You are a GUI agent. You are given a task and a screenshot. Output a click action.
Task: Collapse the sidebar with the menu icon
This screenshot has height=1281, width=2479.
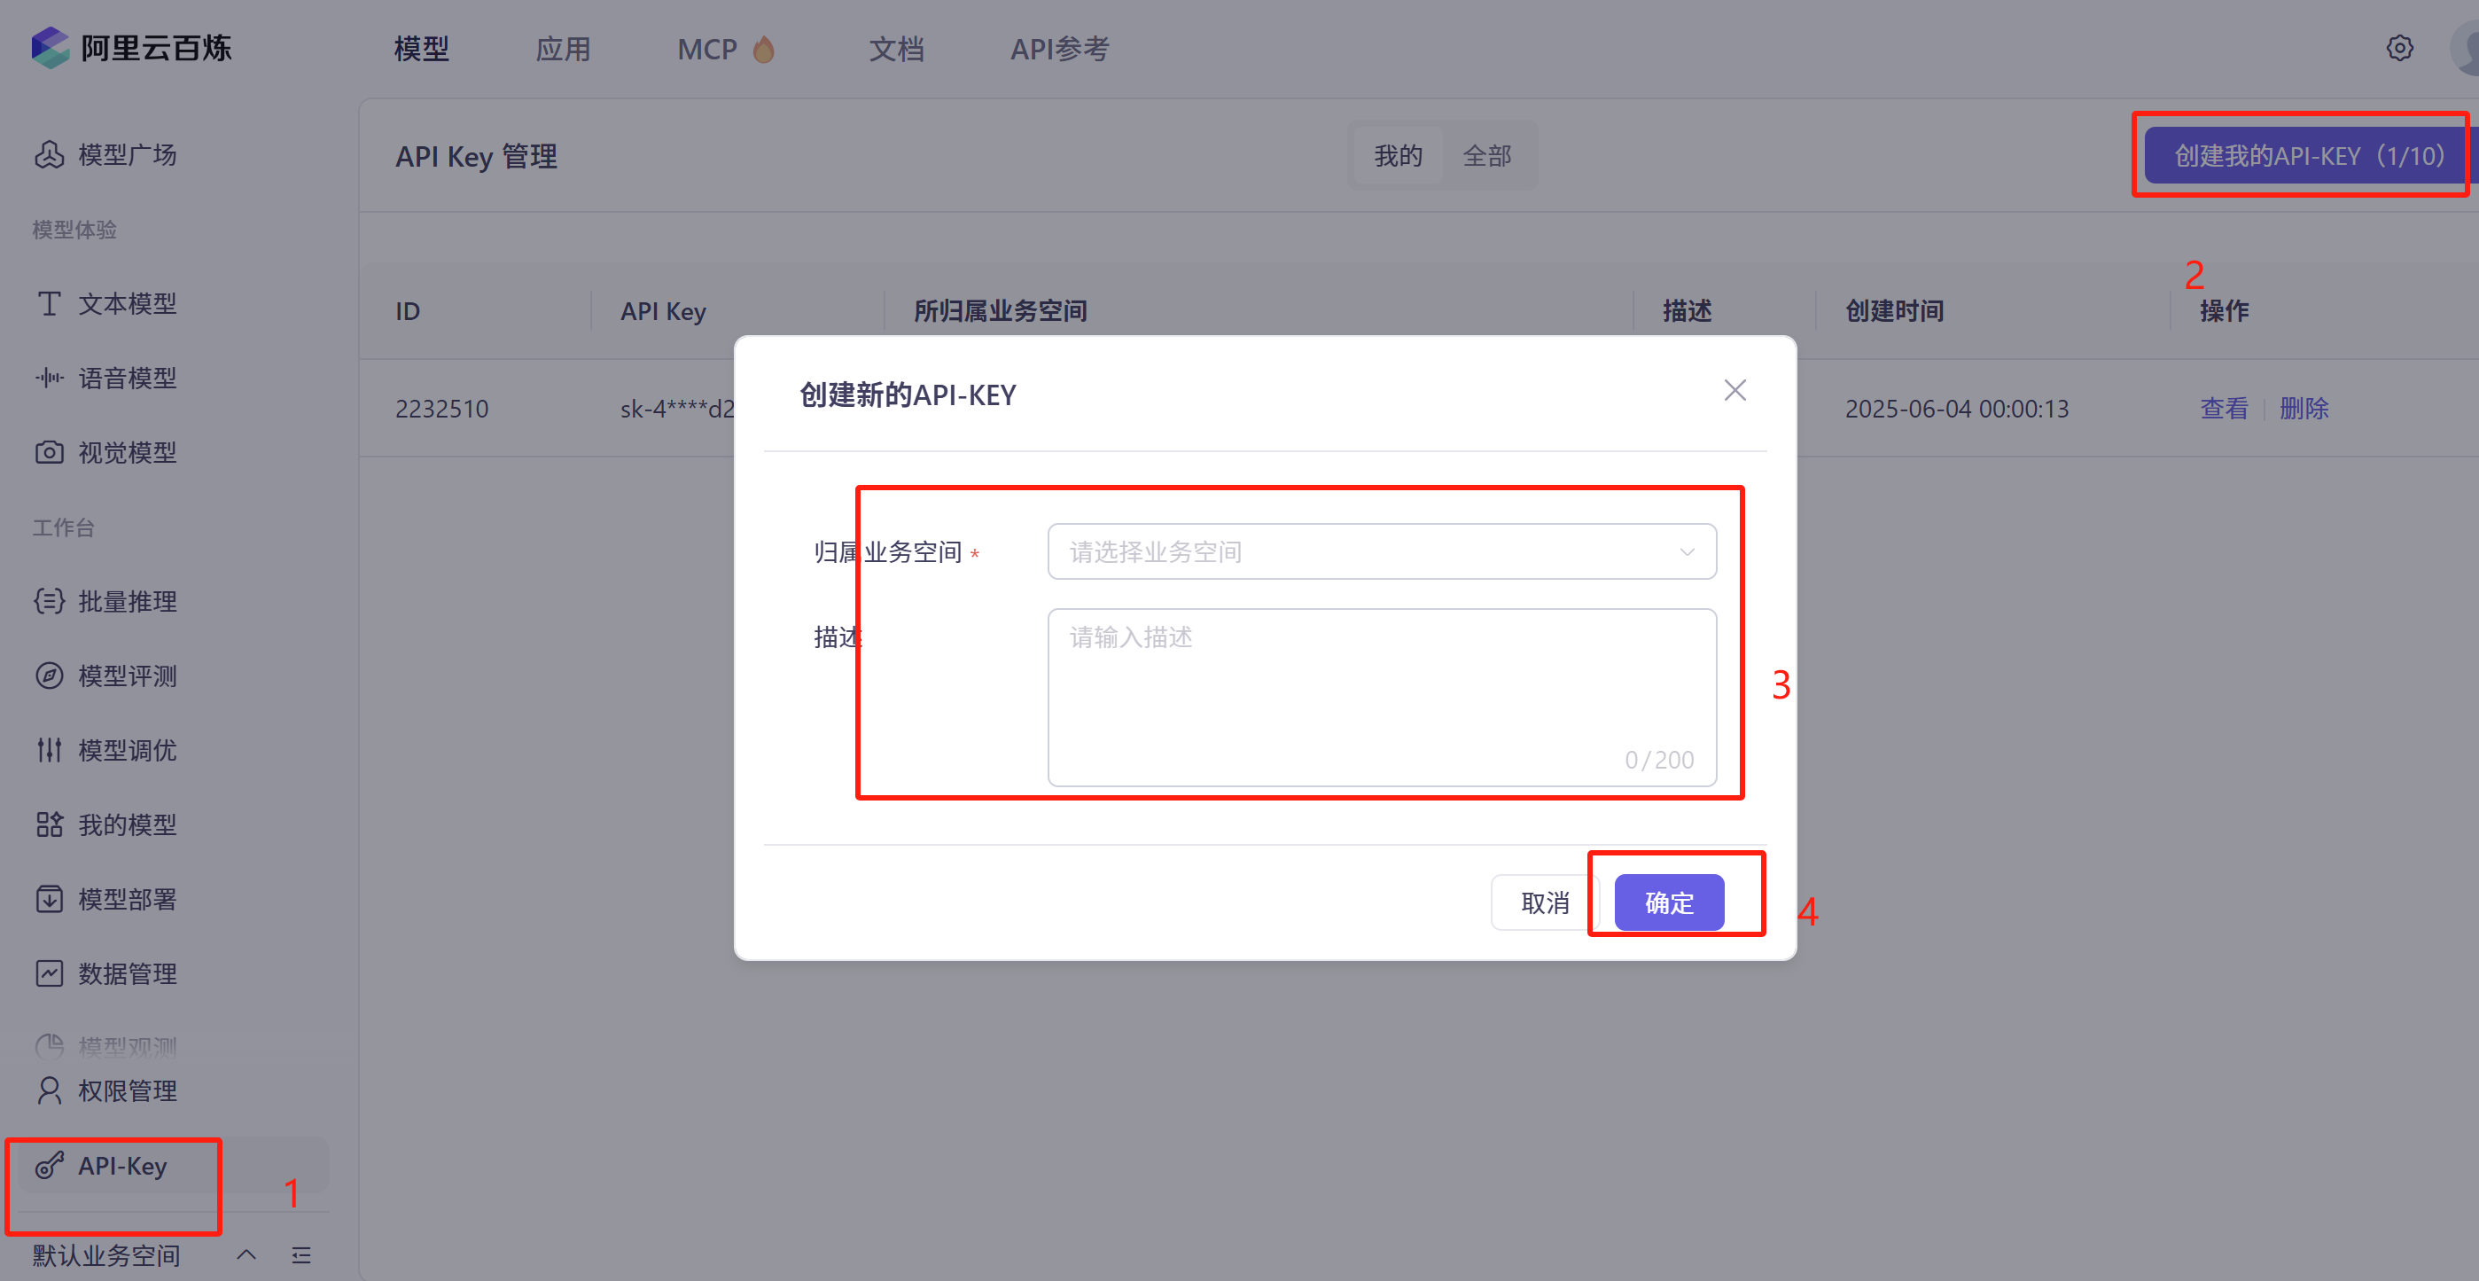301,1254
